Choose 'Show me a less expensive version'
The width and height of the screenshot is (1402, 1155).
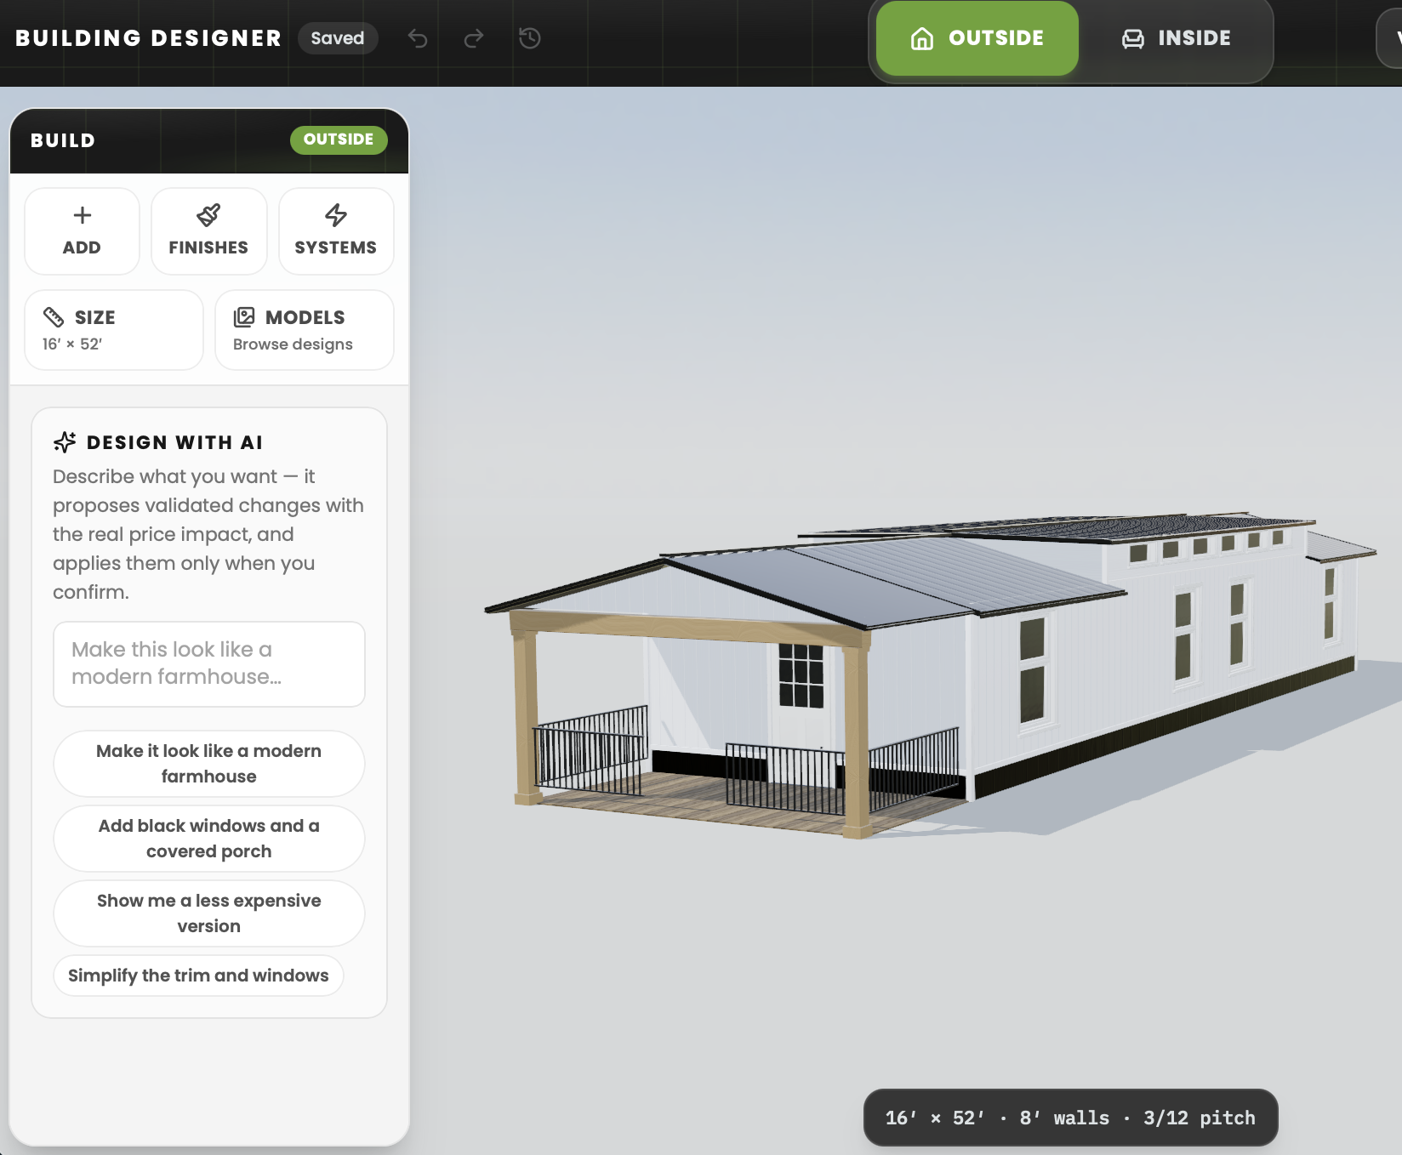209,913
